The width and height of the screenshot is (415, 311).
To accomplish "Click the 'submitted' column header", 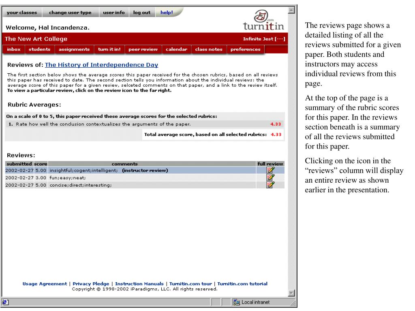I will [x=19, y=164].
